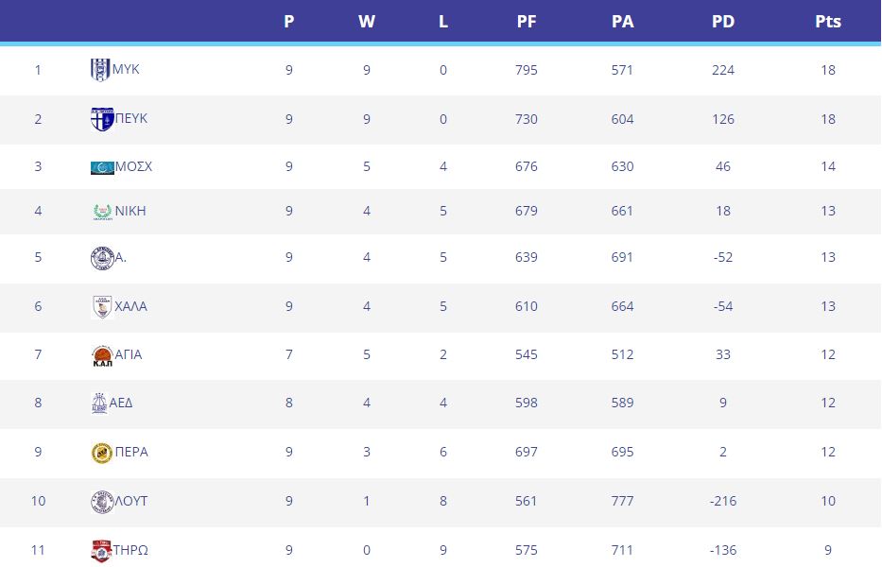Screen dimensions: 882x567
Task: Open the round crest beside Α.
Action: point(102,258)
